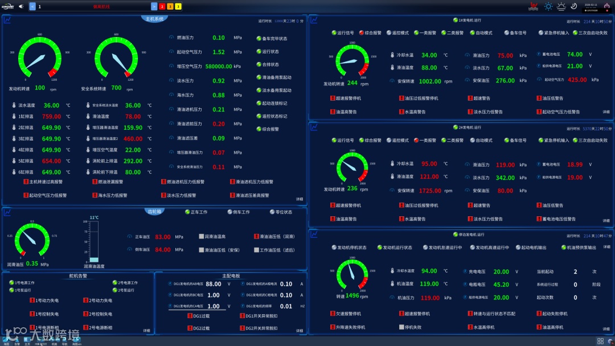Image resolution: width=615 pixels, height=346 pixels.
Task: Open 详细 link at bottom of 停泊发电机 panel
Action: pyautogui.click(x=606, y=328)
